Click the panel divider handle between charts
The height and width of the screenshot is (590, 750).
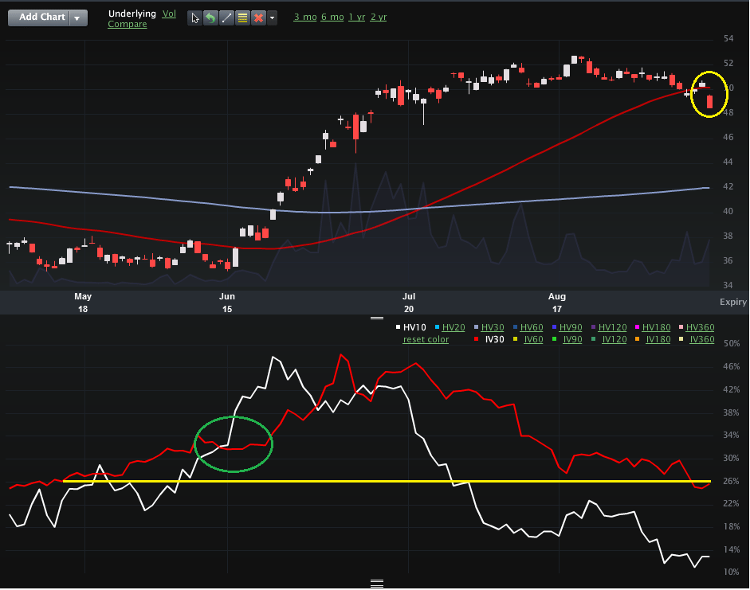[x=378, y=318]
